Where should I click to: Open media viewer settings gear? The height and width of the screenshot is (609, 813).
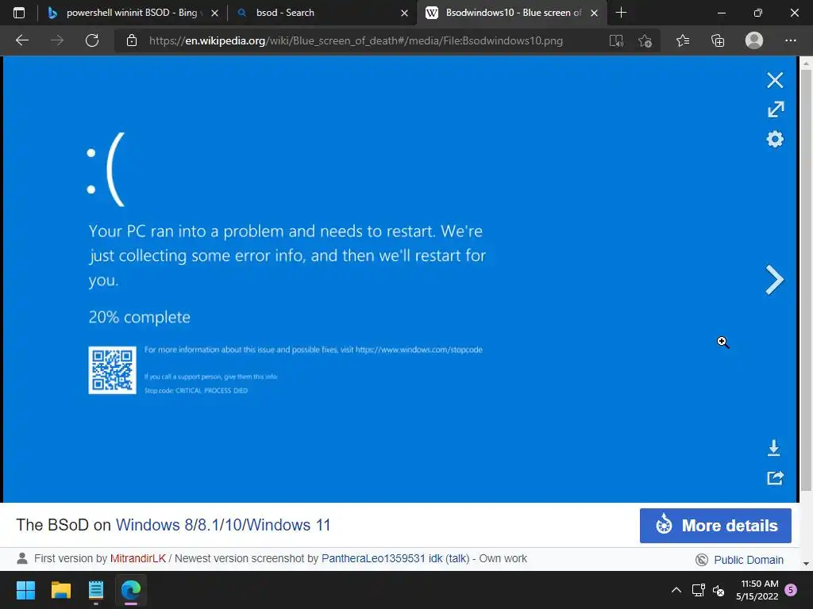click(x=775, y=139)
